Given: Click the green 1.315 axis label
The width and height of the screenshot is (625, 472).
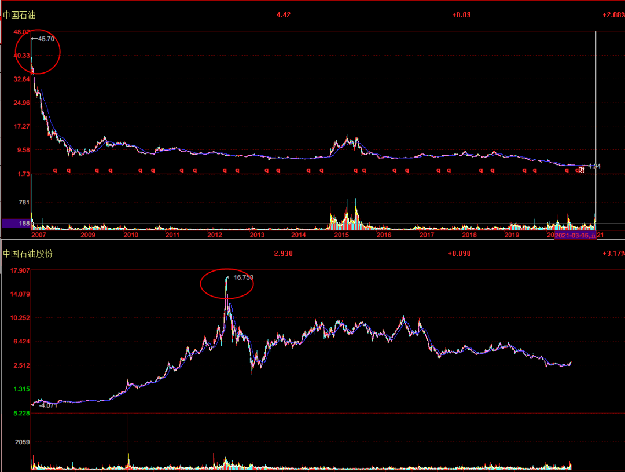Looking at the screenshot, I should pyautogui.click(x=22, y=389).
